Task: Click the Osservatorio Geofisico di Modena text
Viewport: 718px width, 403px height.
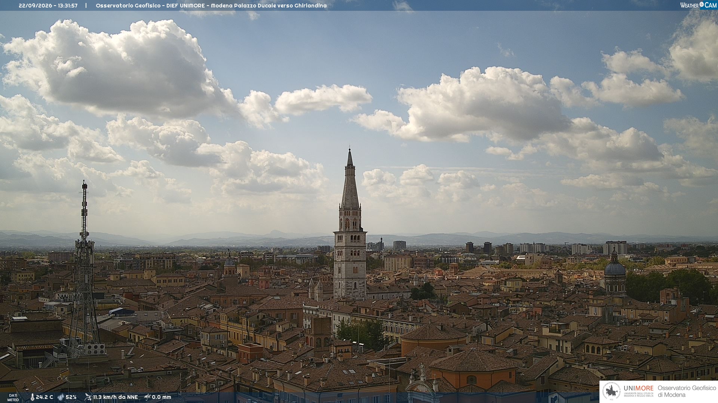Action: pyautogui.click(x=687, y=391)
